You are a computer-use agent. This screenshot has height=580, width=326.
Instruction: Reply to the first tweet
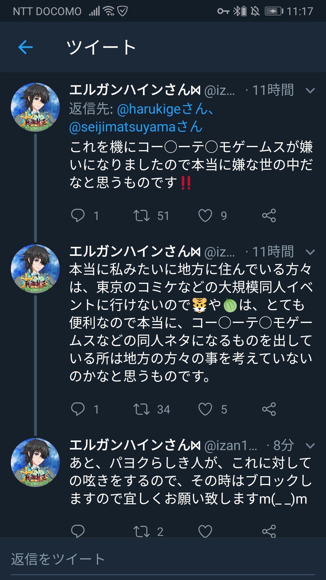tap(78, 216)
